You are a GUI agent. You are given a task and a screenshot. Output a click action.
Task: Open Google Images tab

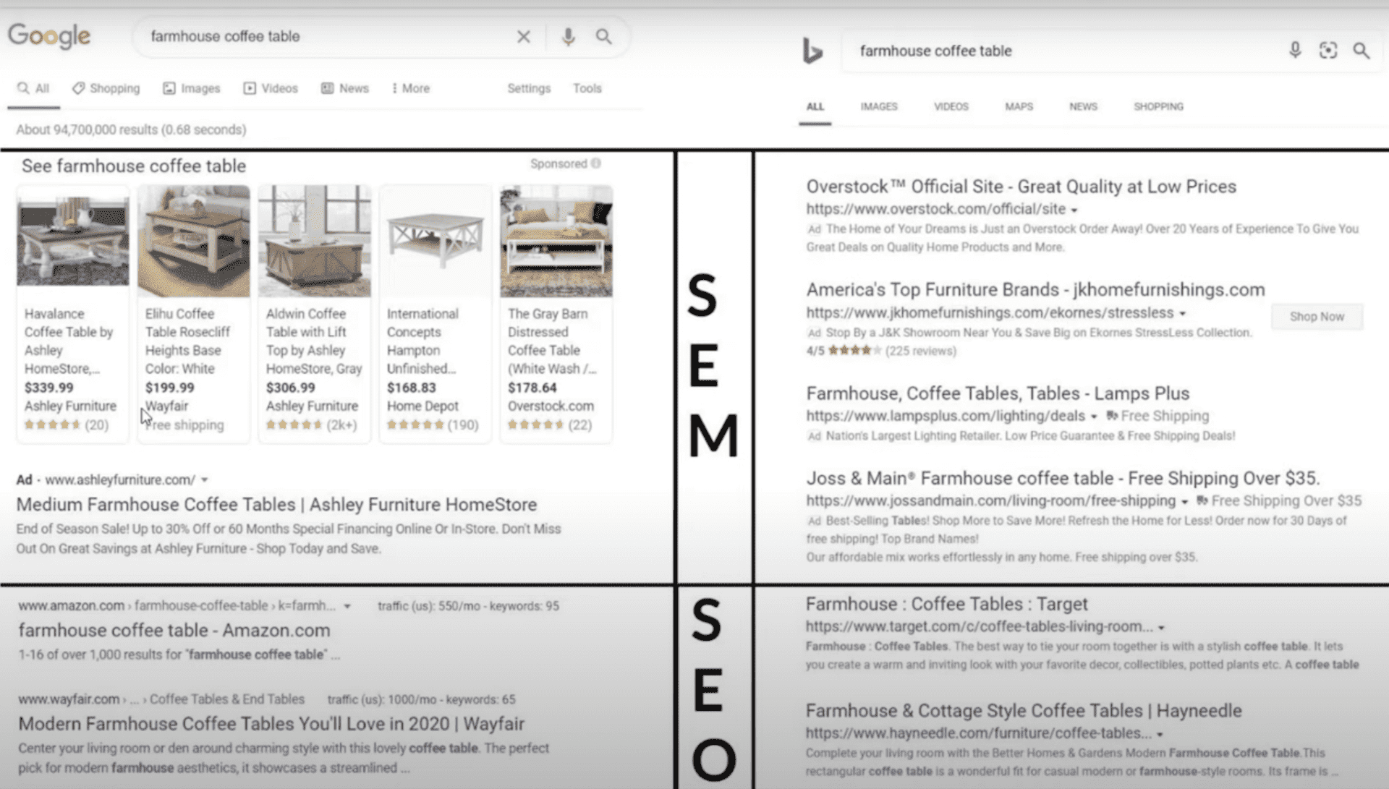[192, 88]
